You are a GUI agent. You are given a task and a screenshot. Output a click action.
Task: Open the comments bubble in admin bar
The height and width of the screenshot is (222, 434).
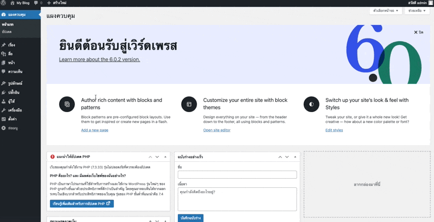(36, 3)
